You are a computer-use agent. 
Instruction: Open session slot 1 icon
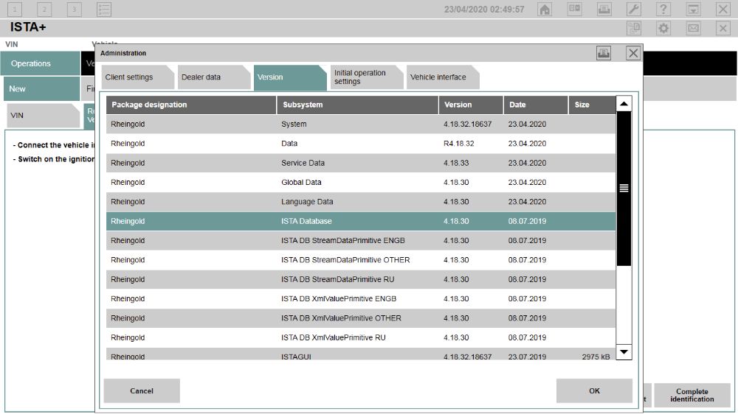(15, 10)
